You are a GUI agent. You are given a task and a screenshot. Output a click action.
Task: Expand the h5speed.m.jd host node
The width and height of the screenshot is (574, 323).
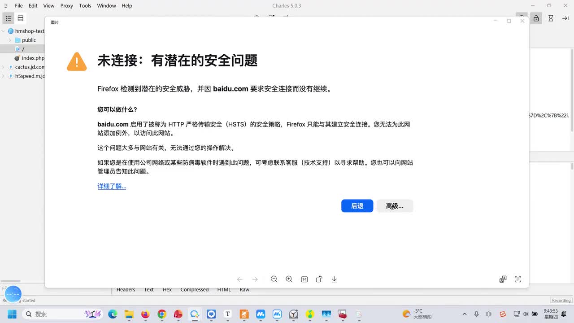3,76
